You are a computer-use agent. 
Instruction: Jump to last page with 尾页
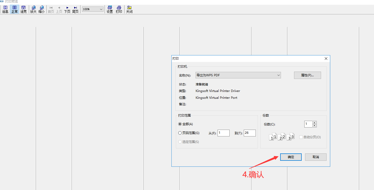[x=75, y=9]
